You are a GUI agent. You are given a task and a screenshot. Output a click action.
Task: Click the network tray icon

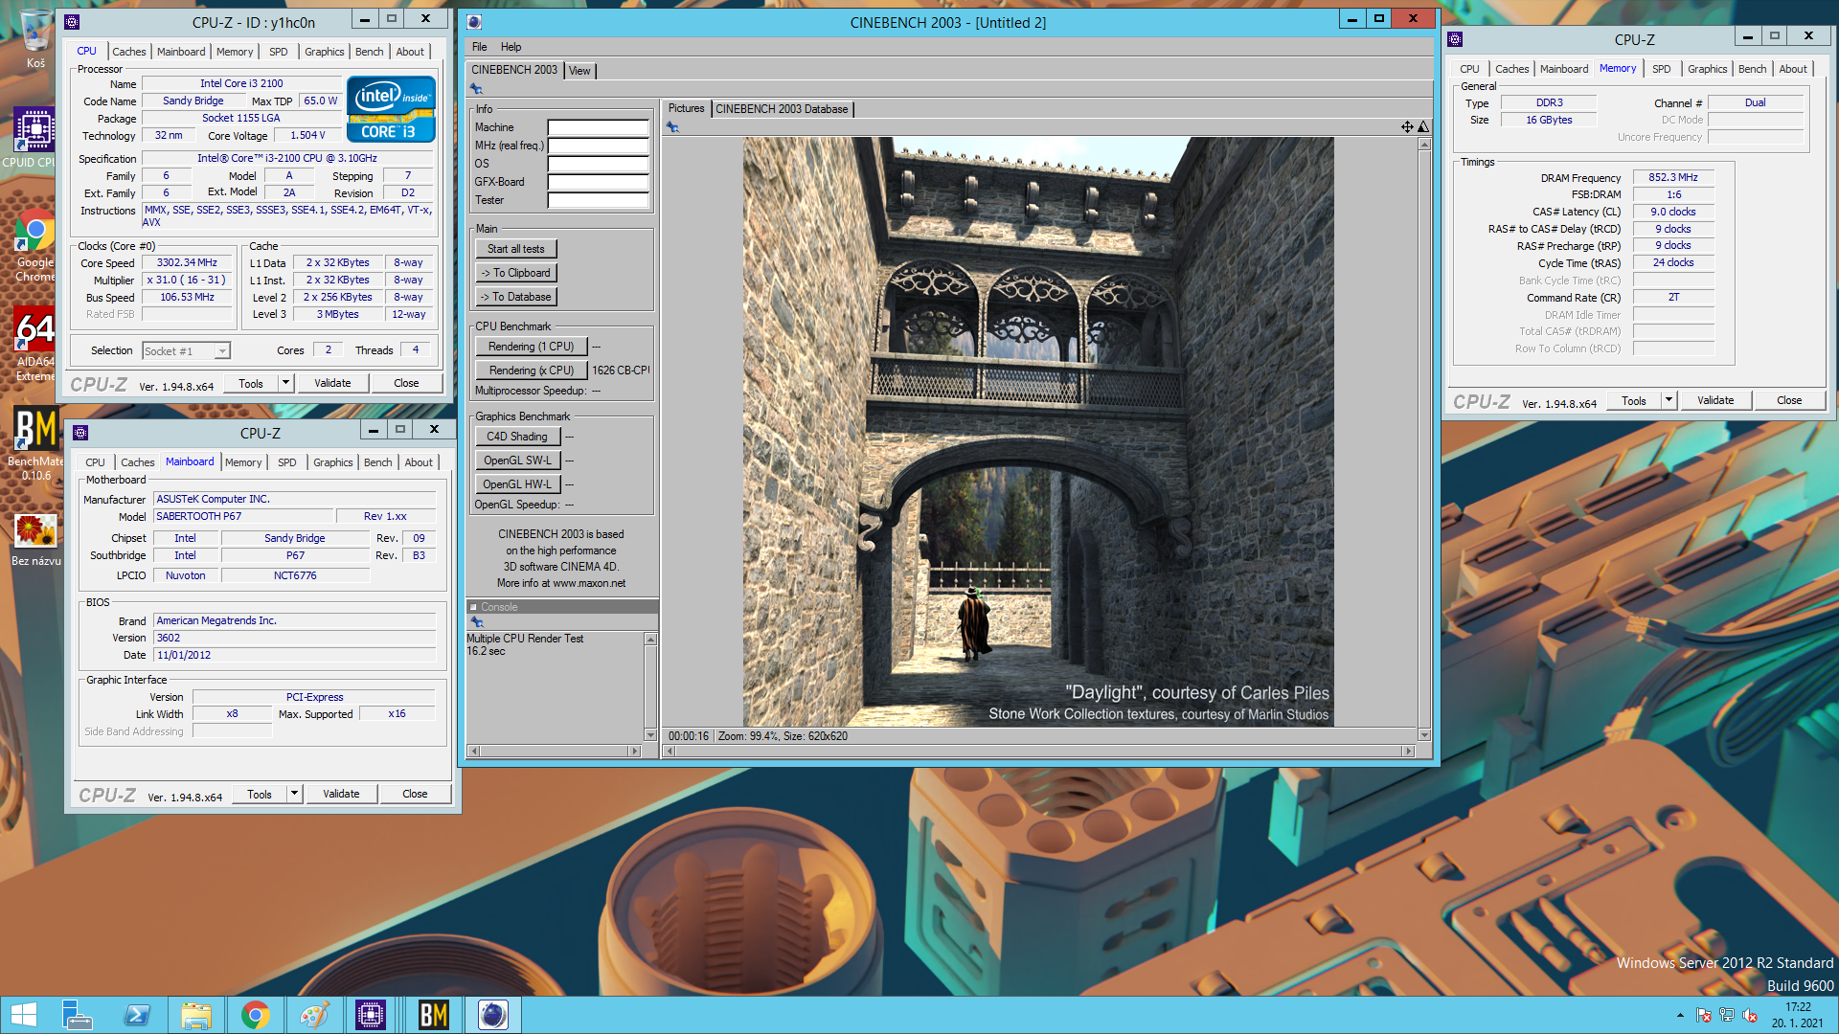[1727, 1015]
